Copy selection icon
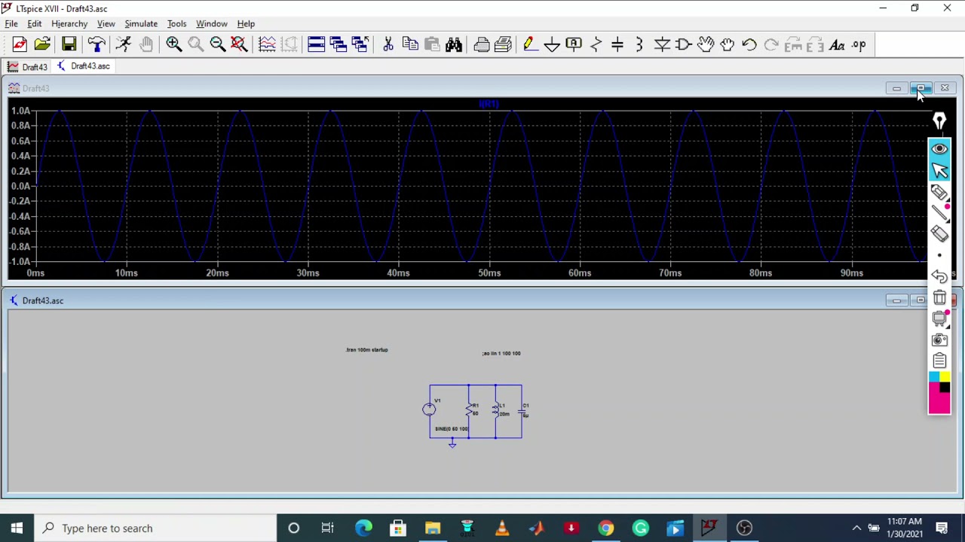 [410, 45]
